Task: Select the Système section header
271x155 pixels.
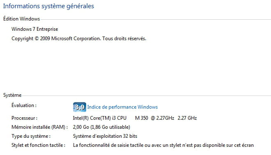Action: pos(12,95)
